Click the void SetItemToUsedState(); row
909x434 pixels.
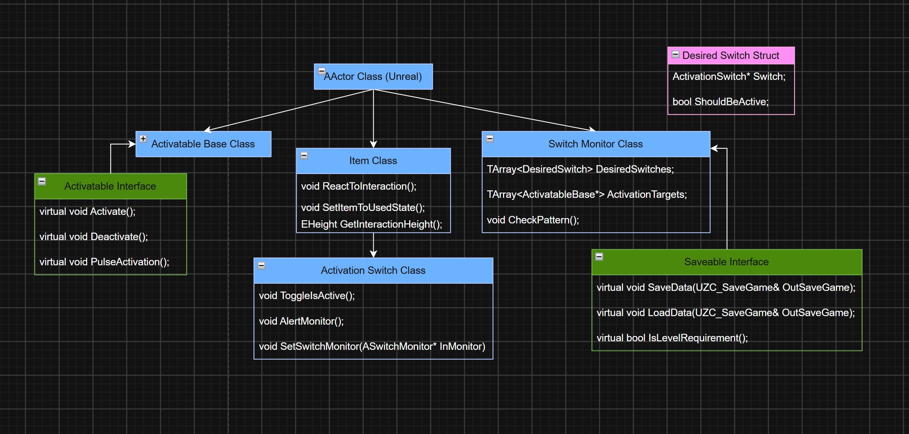point(373,207)
